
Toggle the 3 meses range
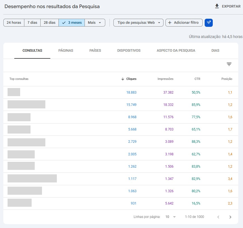click(x=72, y=23)
